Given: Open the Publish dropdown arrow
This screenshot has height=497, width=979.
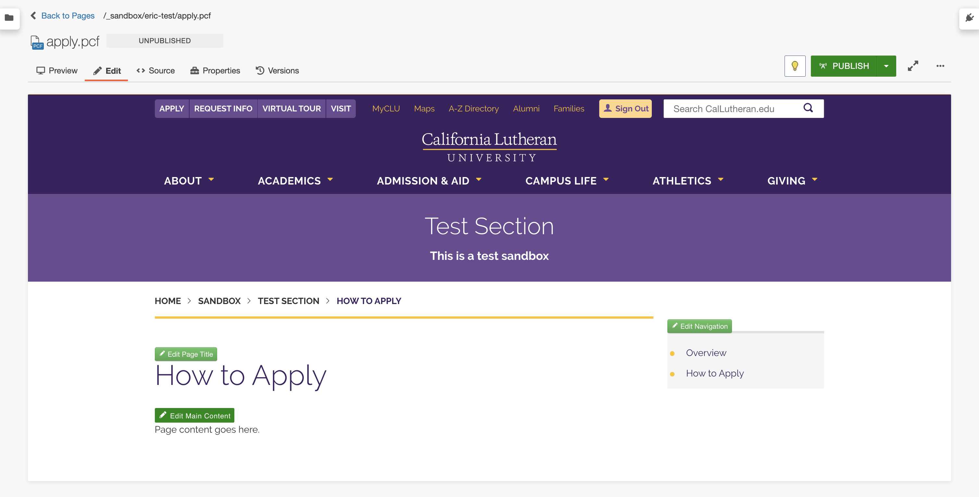Looking at the screenshot, I should pyautogui.click(x=886, y=66).
